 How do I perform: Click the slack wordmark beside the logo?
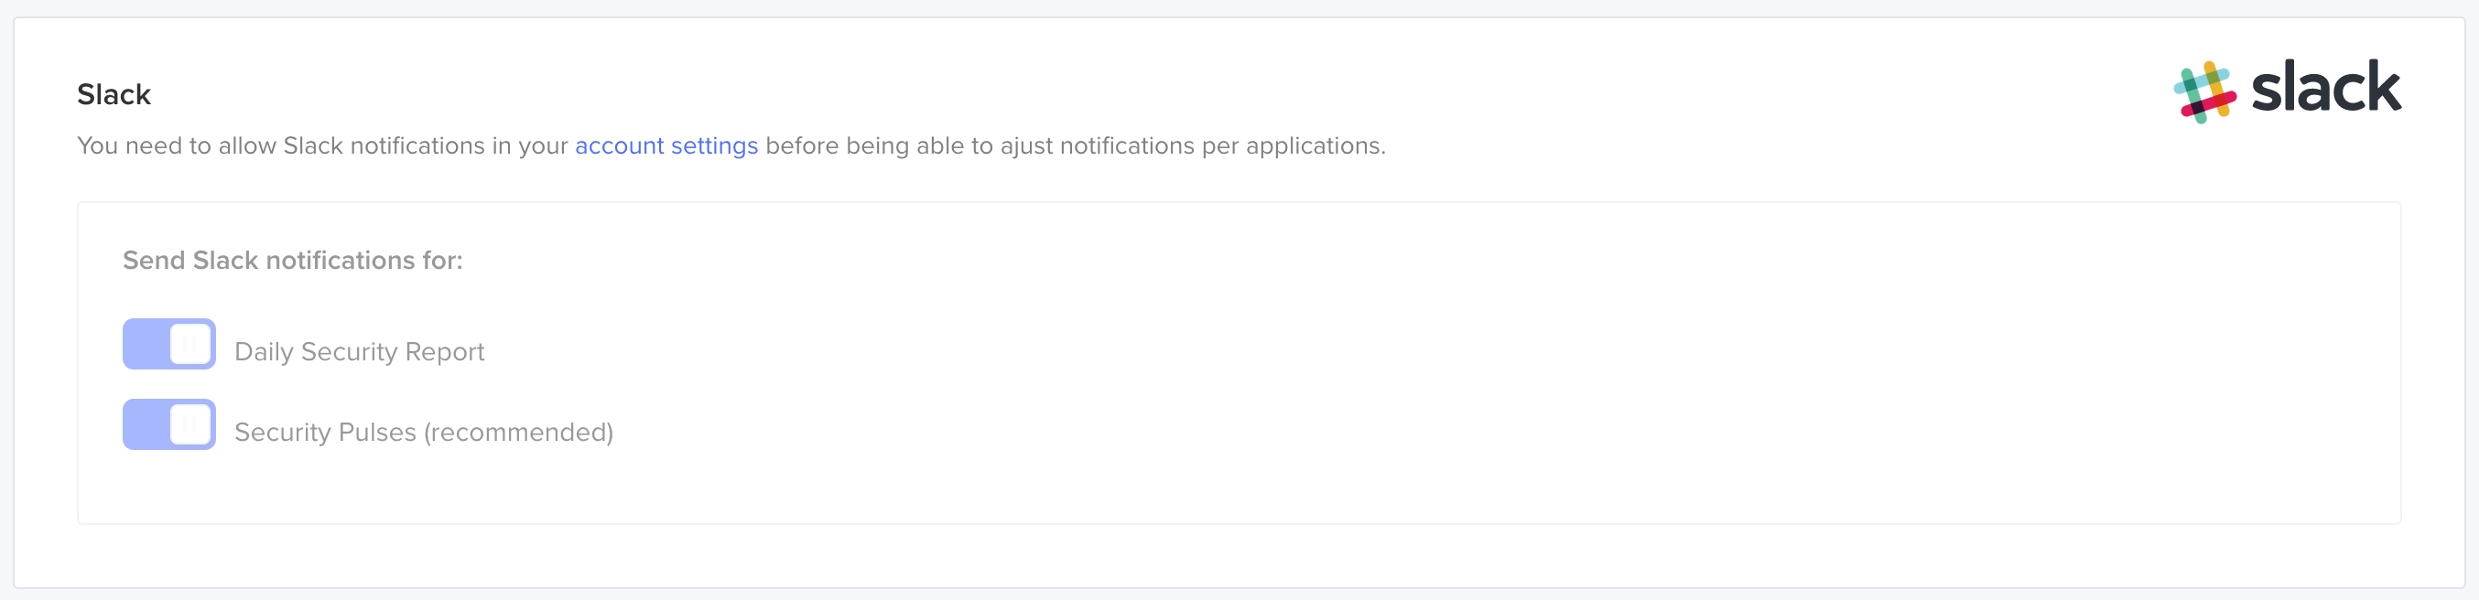(2325, 88)
